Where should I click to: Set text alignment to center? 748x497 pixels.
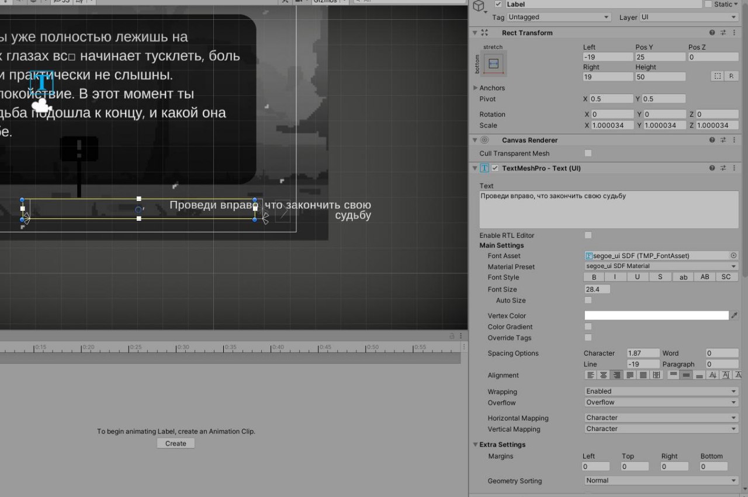(x=604, y=375)
